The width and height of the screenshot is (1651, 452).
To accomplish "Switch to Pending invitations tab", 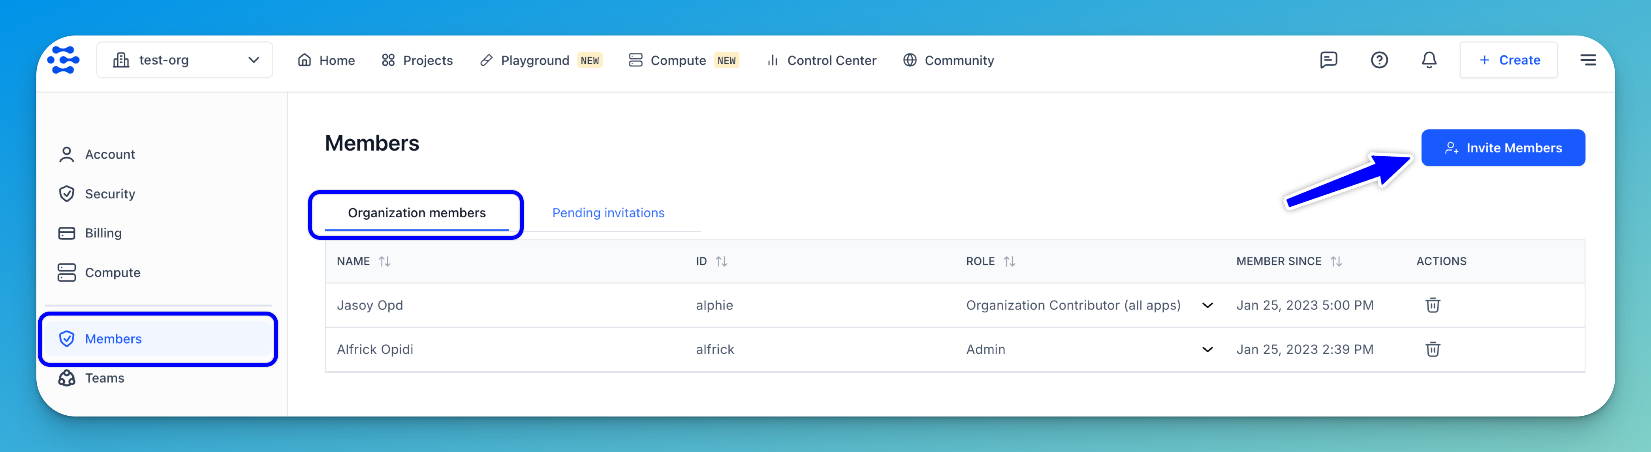I will 608,213.
